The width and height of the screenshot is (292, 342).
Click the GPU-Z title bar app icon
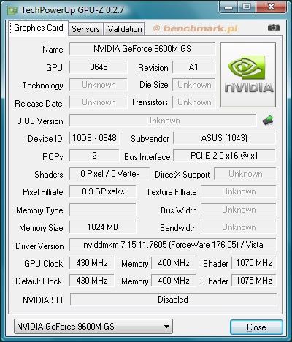12,10
